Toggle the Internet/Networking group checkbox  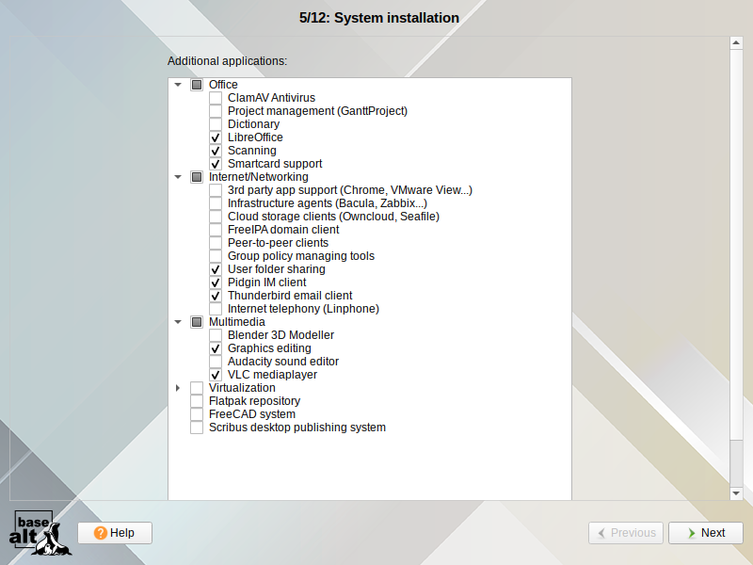197,177
